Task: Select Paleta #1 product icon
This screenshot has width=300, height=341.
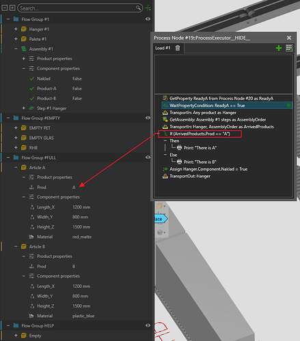Action: [x=24, y=39]
